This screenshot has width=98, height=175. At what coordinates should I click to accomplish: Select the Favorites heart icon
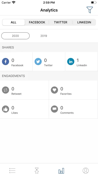[54, 90]
